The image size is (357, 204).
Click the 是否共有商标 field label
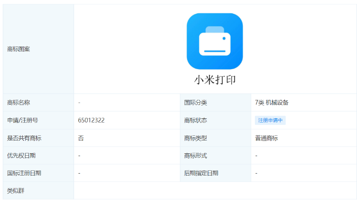tap(24, 138)
